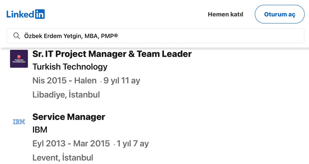Click the "9 yıl 11 ay" duration text
309x164 pixels.
coord(122,81)
